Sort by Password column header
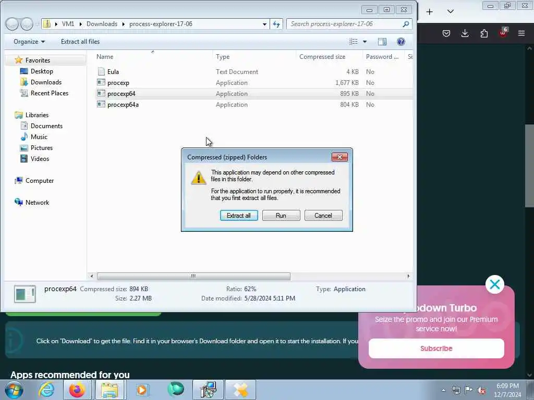Screen dimensions: 534x400 tap(382, 56)
